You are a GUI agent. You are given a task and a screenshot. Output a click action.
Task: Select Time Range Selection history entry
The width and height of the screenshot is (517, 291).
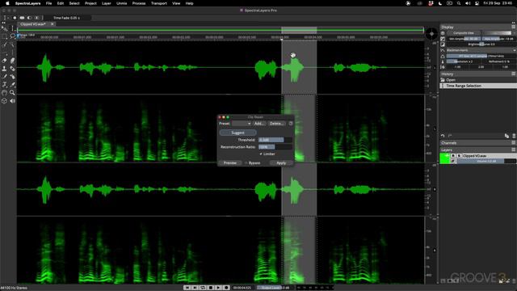478,86
